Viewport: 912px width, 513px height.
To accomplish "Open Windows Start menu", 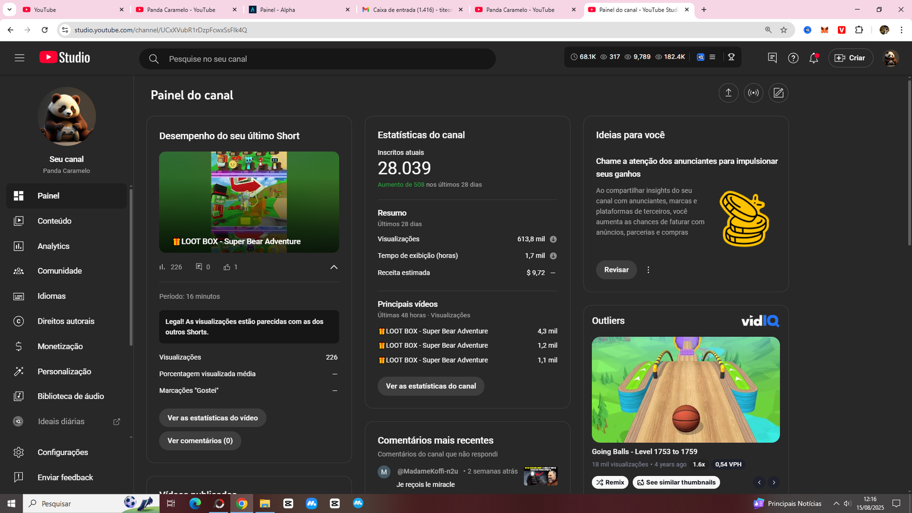I will click(x=11, y=503).
